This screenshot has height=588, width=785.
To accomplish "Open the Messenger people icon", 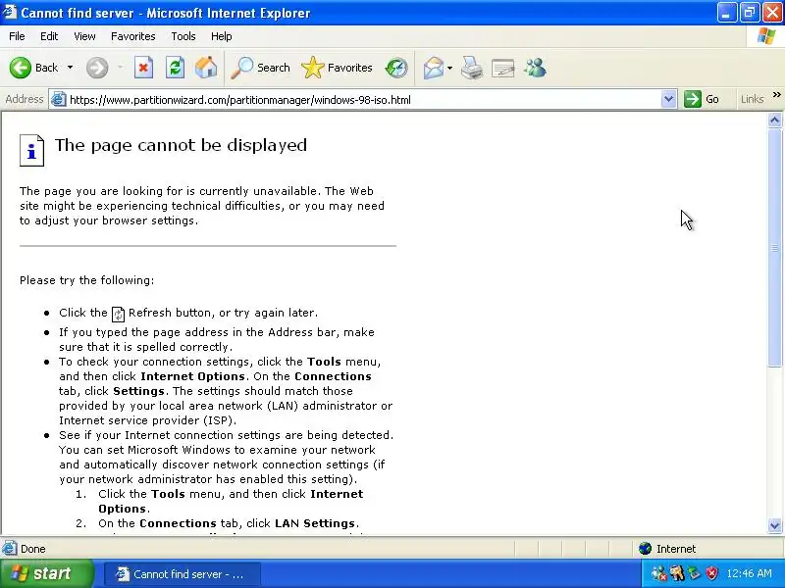I will point(535,68).
